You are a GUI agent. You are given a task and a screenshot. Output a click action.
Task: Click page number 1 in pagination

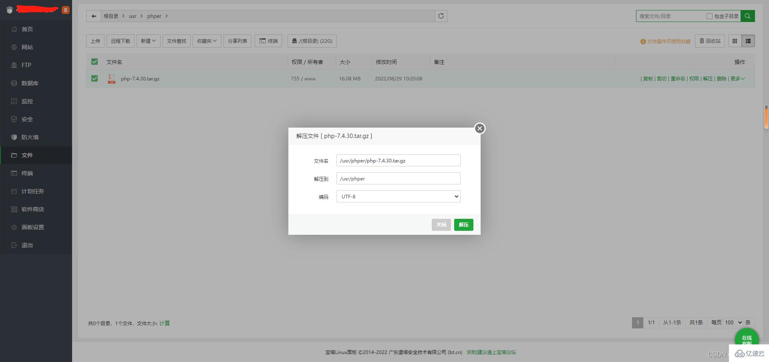tap(638, 322)
